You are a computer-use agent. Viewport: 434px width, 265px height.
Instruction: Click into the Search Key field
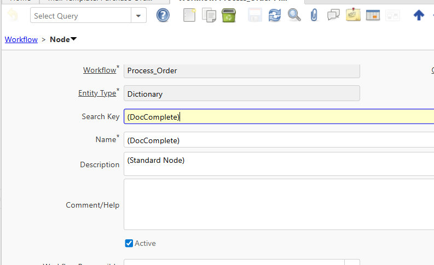(274, 117)
